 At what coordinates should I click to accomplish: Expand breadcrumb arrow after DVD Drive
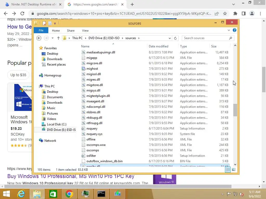tap(123, 38)
